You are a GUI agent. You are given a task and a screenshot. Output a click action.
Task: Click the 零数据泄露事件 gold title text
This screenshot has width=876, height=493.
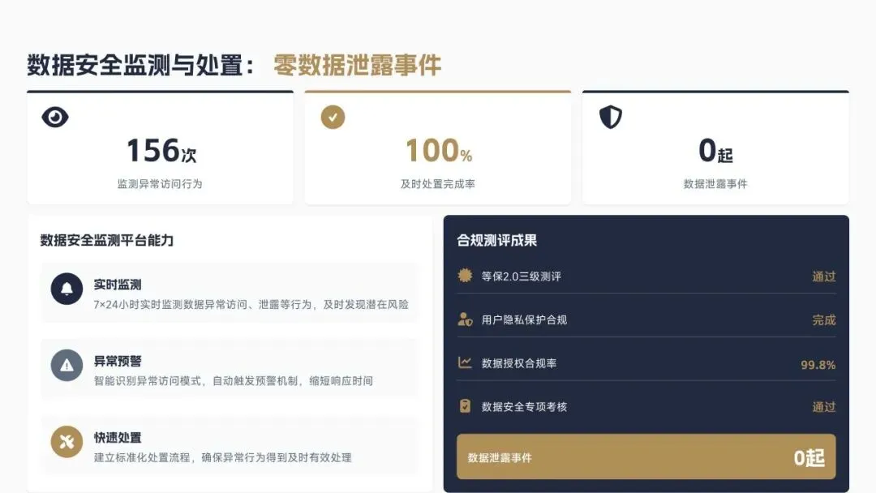tap(357, 66)
